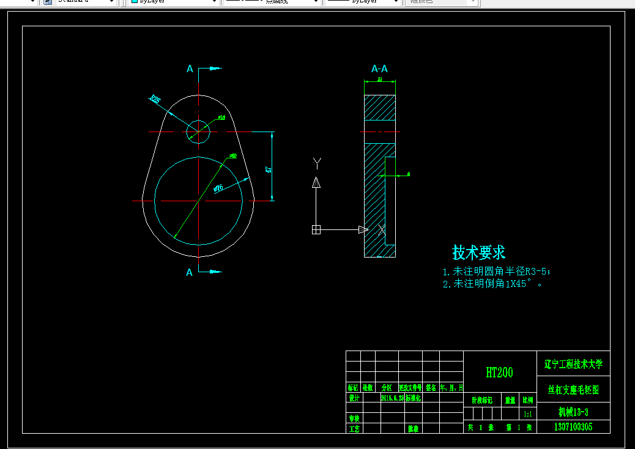Select the 阶段标记 header cell
This screenshot has width=635, height=449.
(x=482, y=401)
